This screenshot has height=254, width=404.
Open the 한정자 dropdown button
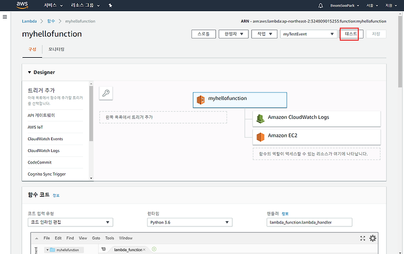[x=233, y=34]
